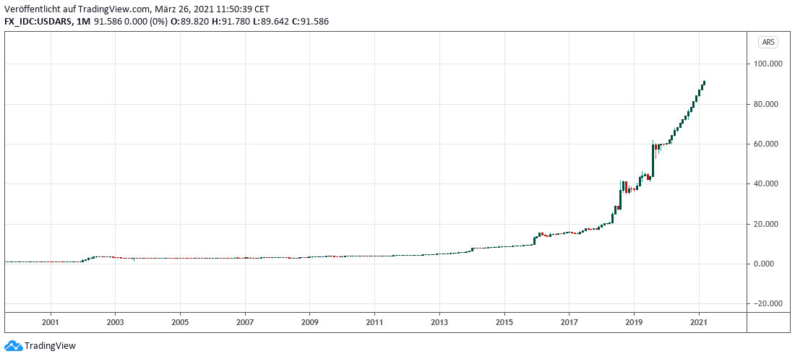795x359 pixels.
Task: Click the 100.000 price axis label
Action: (x=766, y=64)
